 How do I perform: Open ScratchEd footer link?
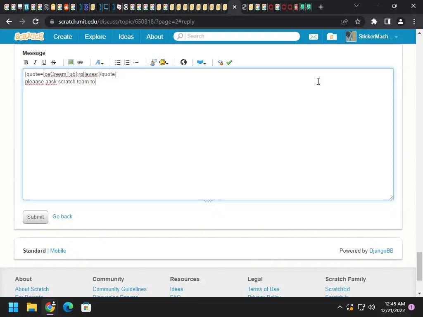coord(337,289)
